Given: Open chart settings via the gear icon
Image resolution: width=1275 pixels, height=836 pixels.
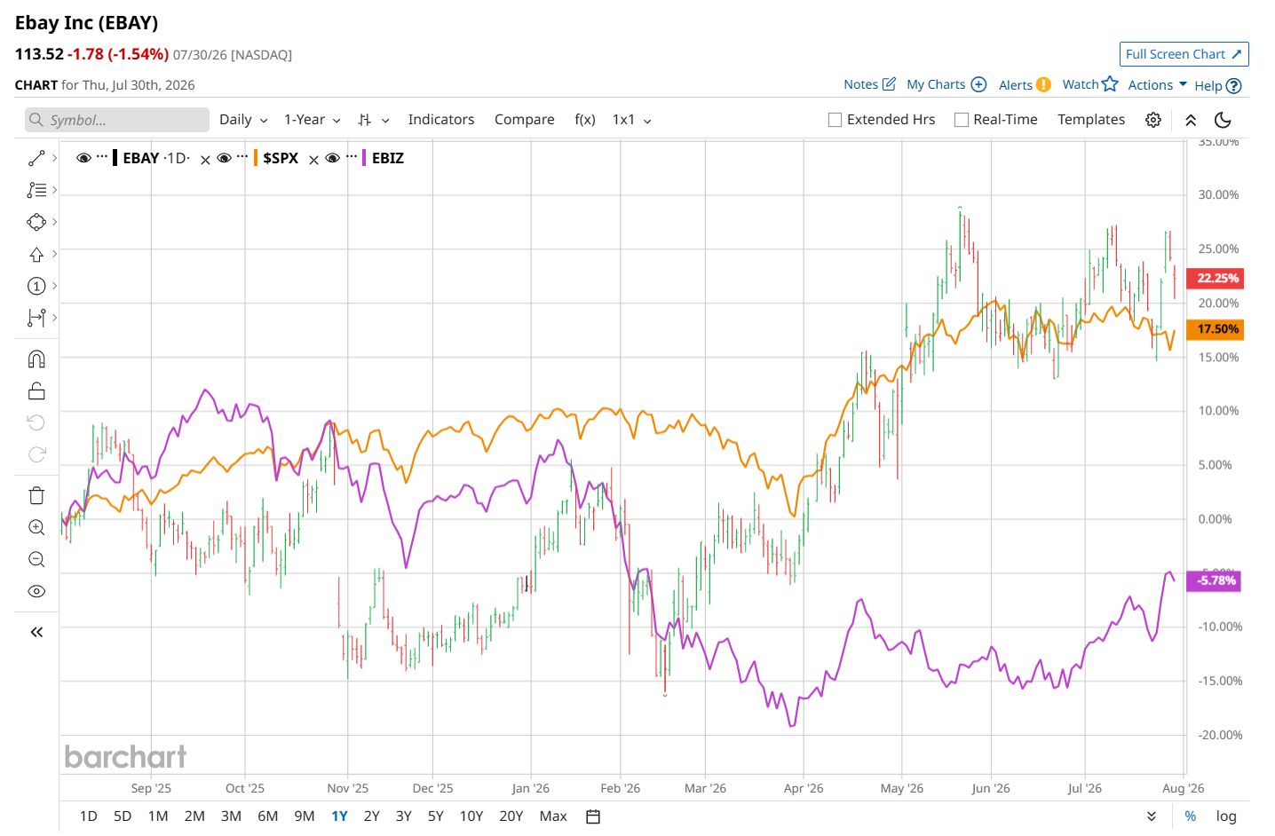Looking at the screenshot, I should point(1153,120).
